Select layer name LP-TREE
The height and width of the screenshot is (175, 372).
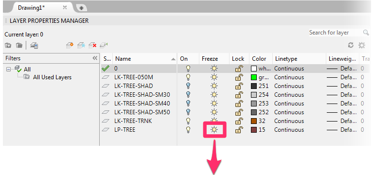[124, 130]
